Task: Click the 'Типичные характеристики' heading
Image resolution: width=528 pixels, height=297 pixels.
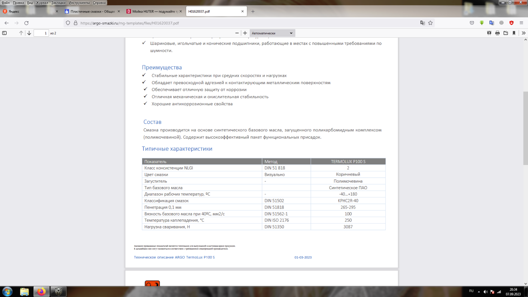Action: pos(177,149)
